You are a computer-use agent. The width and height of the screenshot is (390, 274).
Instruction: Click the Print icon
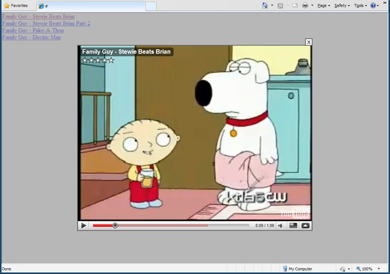click(305, 5)
